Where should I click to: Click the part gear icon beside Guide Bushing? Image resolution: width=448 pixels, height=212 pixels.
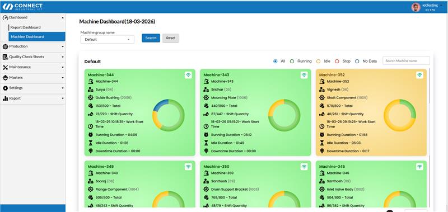pos(91,97)
